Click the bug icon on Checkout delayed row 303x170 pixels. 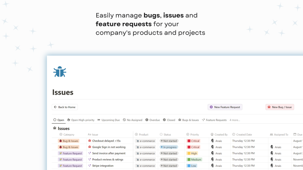pyautogui.click(x=90, y=141)
